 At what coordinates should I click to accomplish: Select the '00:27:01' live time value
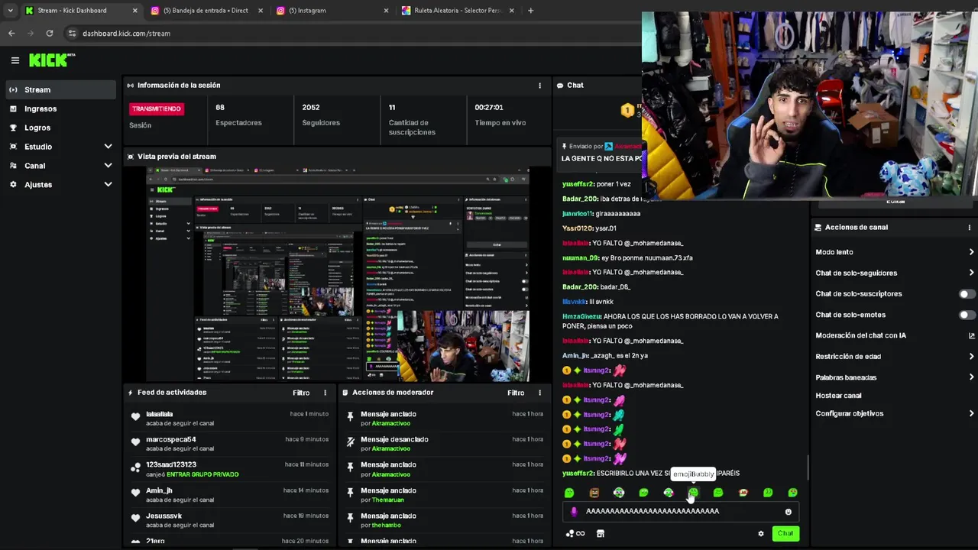[x=489, y=108]
